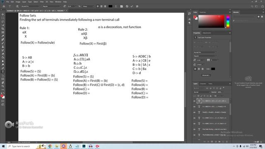265x149 pixels.
Task: Commit current text edits with checkmark
Action: click(x=132, y=6)
